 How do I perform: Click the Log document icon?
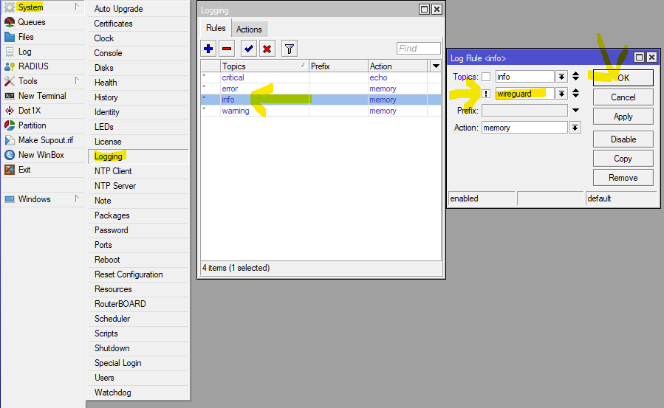(10, 52)
